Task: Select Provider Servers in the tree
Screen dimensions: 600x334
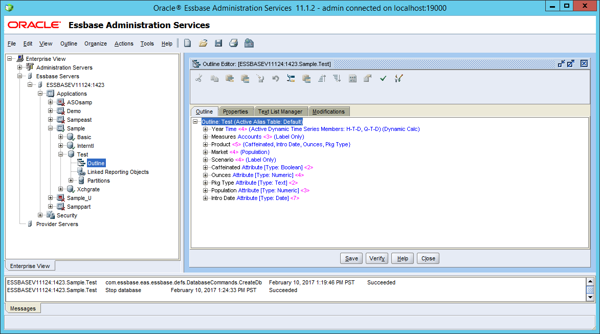Action: pos(57,224)
